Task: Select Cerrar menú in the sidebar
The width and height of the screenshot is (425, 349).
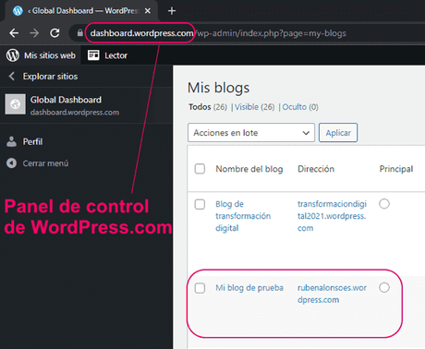Action: click(x=45, y=163)
